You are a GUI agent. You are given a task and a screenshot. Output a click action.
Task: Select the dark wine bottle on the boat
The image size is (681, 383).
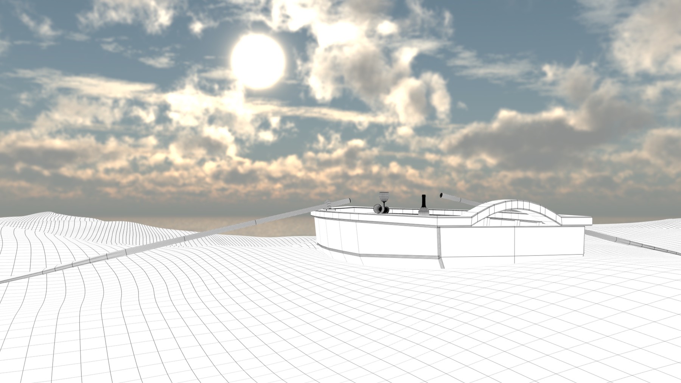pyautogui.click(x=423, y=205)
